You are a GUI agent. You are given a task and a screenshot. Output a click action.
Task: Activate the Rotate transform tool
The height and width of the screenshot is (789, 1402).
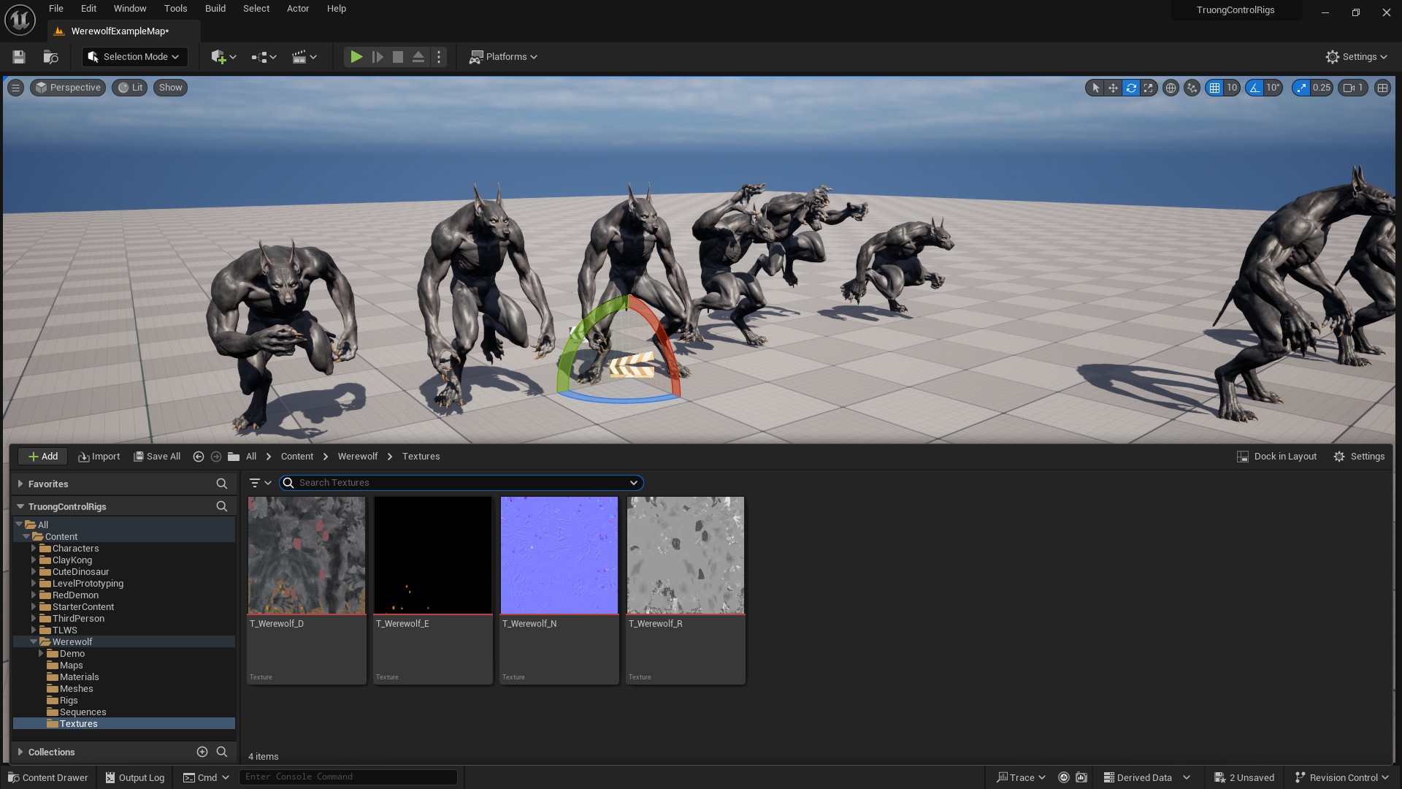pos(1131,88)
